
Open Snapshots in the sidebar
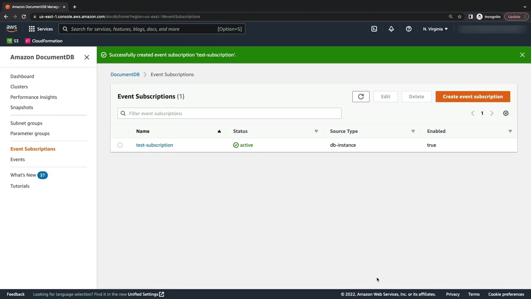tap(22, 108)
